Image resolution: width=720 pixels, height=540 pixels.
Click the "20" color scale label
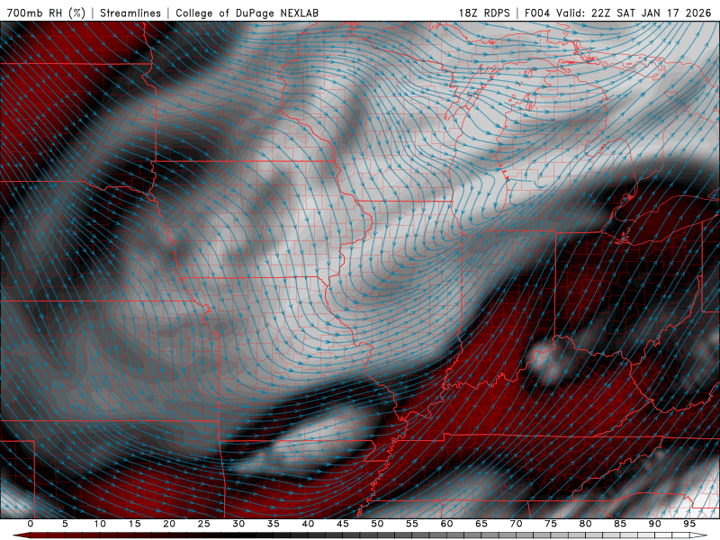(169, 524)
